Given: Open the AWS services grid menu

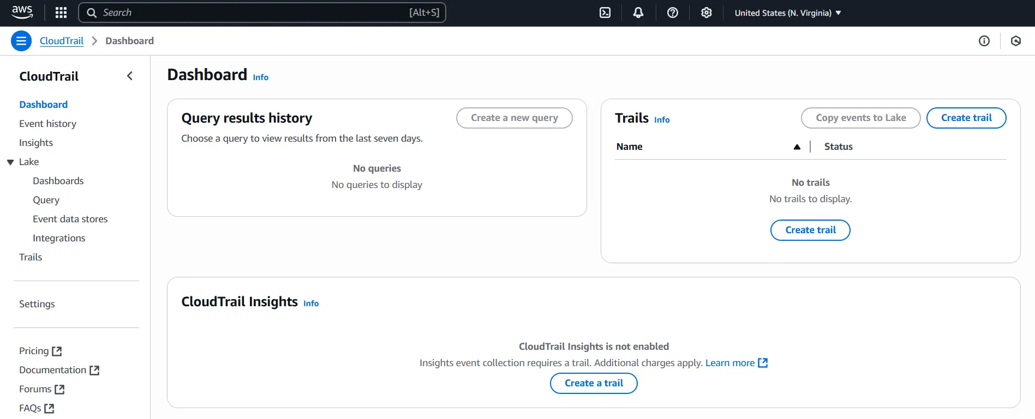Looking at the screenshot, I should click(61, 13).
